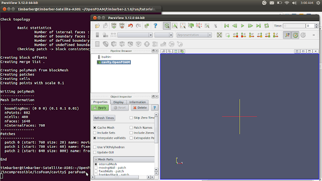Jump to the last time step
Viewport: 322px width, 181px height.
click(258, 26)
